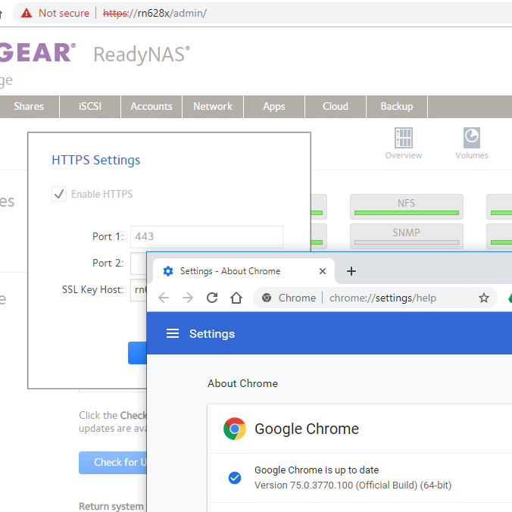Click the Home icon in Chrome toolbar
The image size is (512, 512).
coord(236,298)
